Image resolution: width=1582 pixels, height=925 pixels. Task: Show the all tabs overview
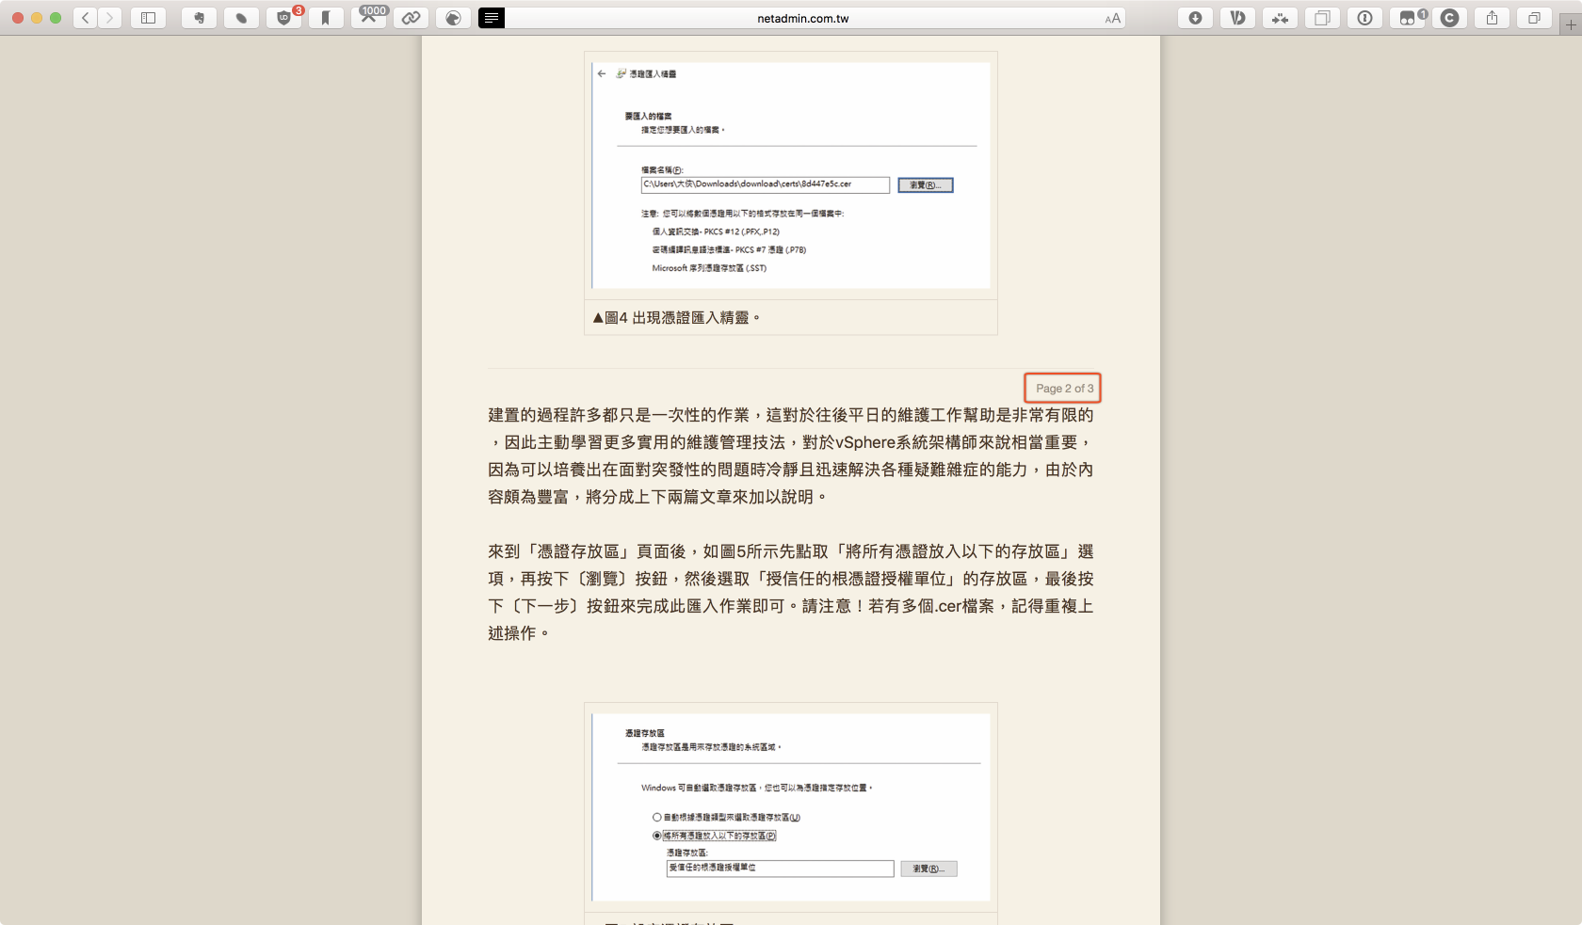[1534, 18]
